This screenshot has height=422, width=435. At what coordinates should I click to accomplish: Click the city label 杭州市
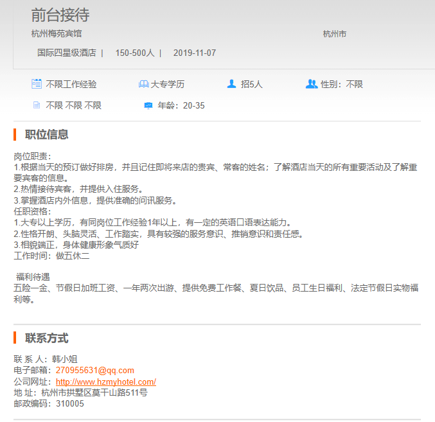pyautogui.click(x=334, y=33)
